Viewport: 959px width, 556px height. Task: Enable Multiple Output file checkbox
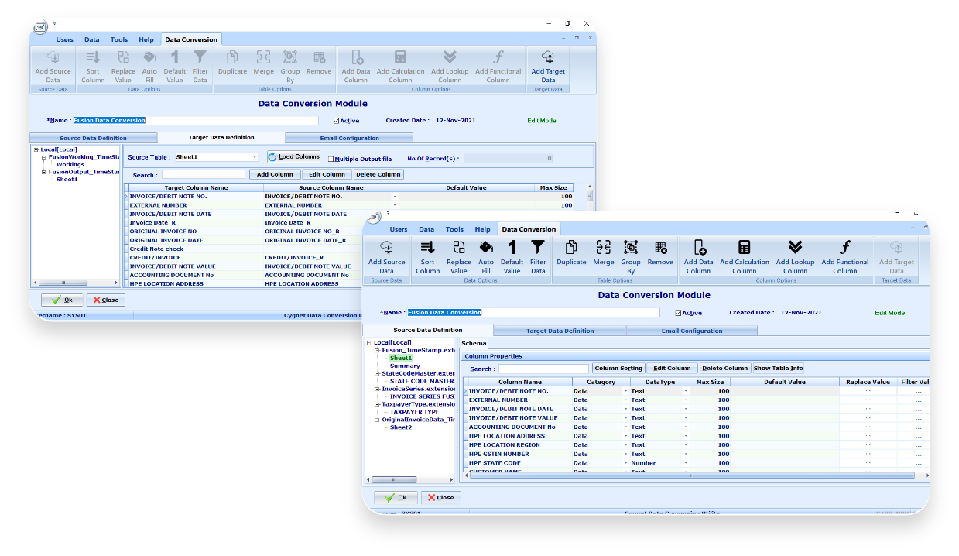coord(331,159)
